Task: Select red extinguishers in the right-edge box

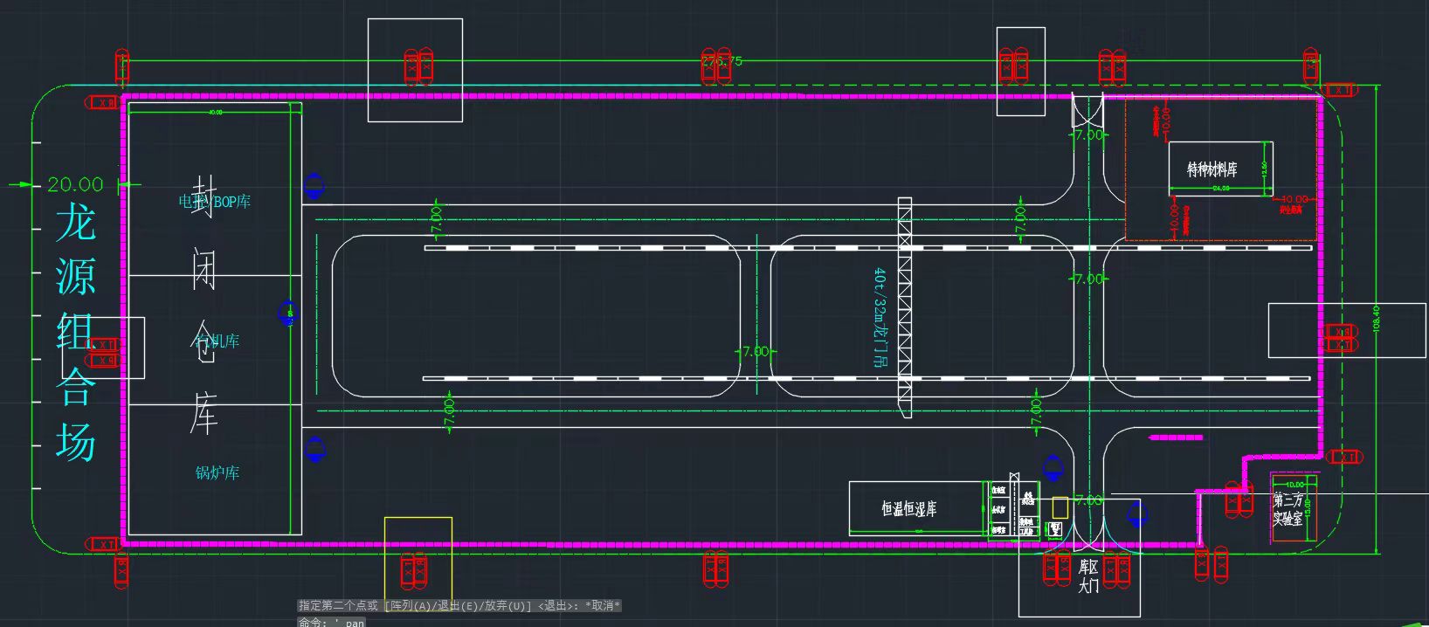Action: (1339, 338)
